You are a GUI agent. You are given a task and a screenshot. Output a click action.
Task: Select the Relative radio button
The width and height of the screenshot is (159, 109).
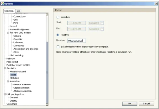click(x=58, y=35)
